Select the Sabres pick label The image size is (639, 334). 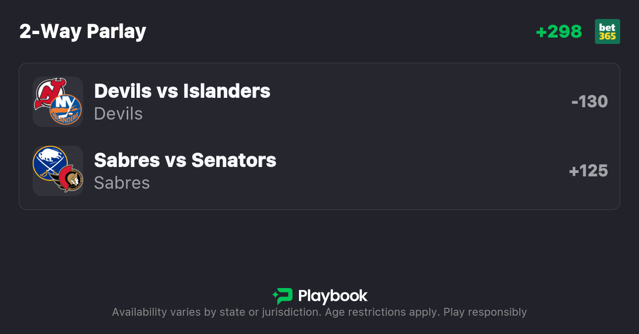pyautogui.click(x=122, y=183)
